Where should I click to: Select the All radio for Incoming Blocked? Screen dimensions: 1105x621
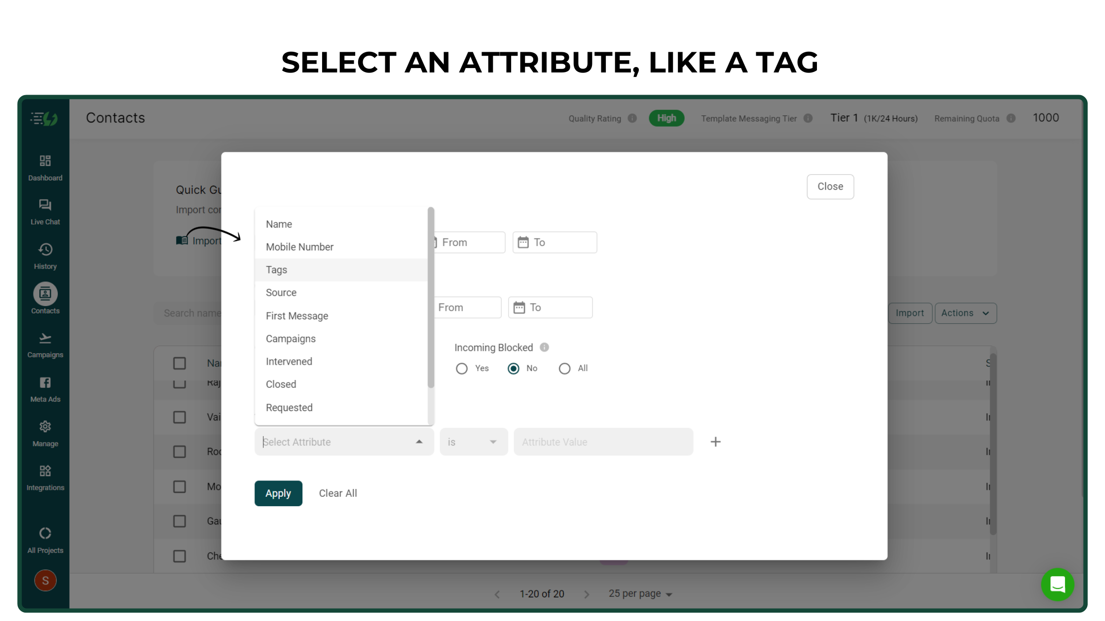(564, 369)
